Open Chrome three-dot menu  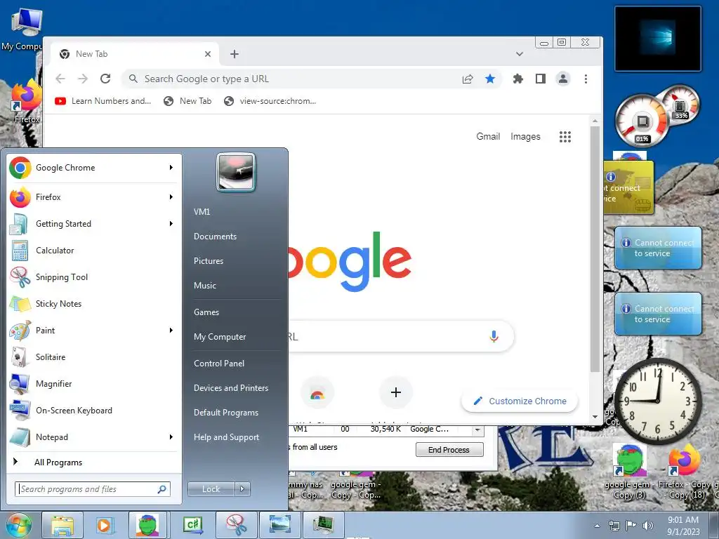[x=586, y=79]
